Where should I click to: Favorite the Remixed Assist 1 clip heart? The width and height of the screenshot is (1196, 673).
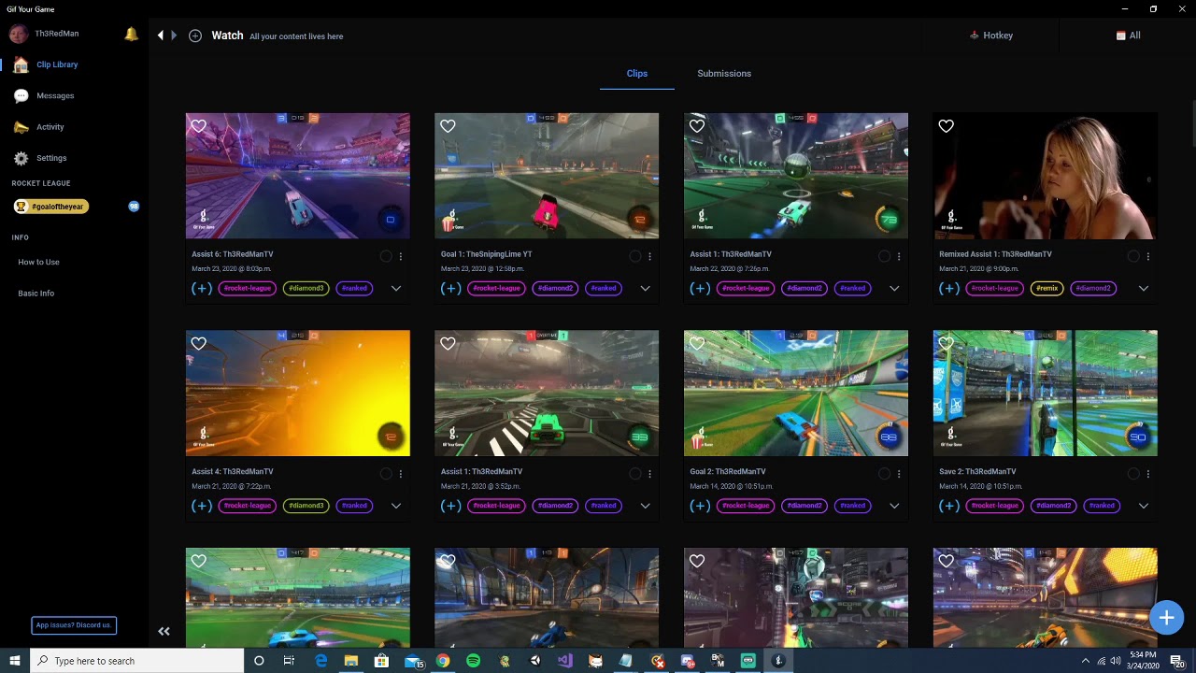coord(946,126)
